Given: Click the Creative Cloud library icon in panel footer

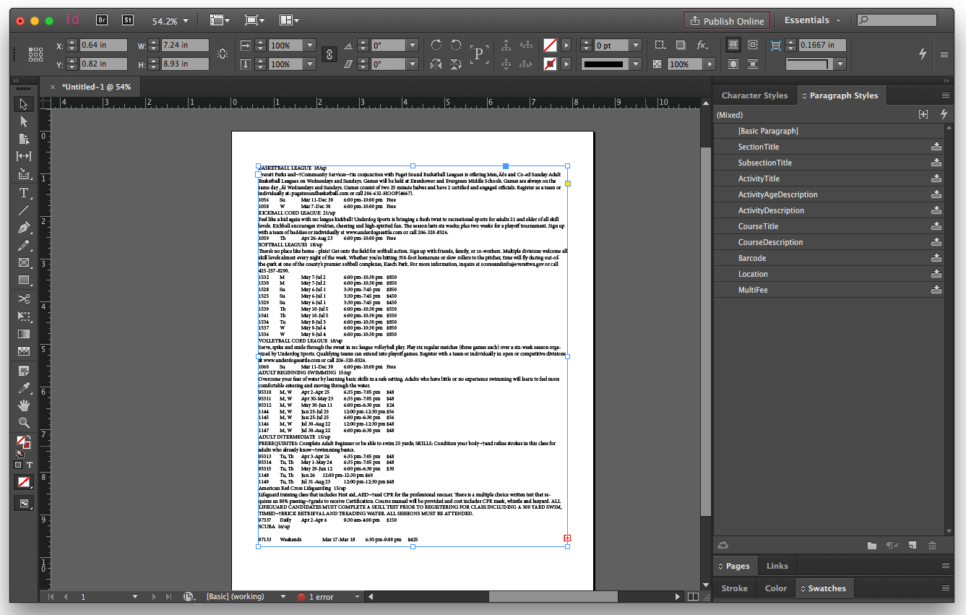Looking at the screenshot, I should tap(723, 545).
